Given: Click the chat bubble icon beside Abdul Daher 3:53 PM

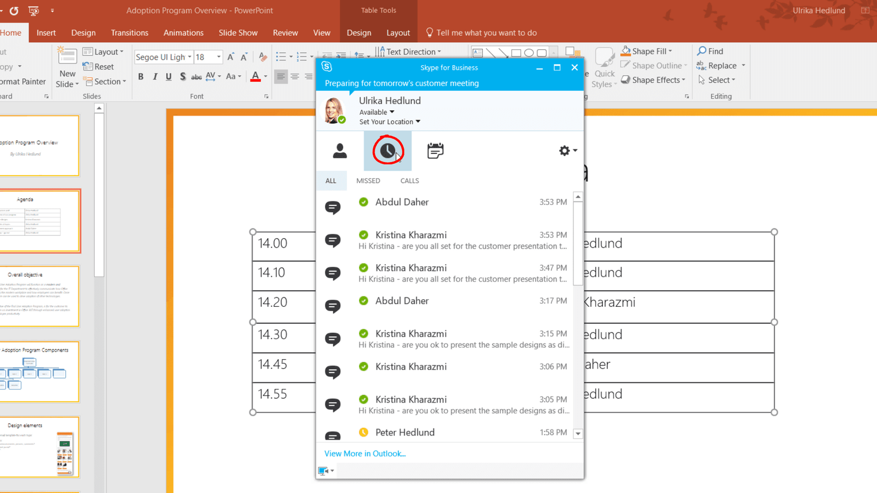Looking at the screenshot, I should [x=333, y=207].
